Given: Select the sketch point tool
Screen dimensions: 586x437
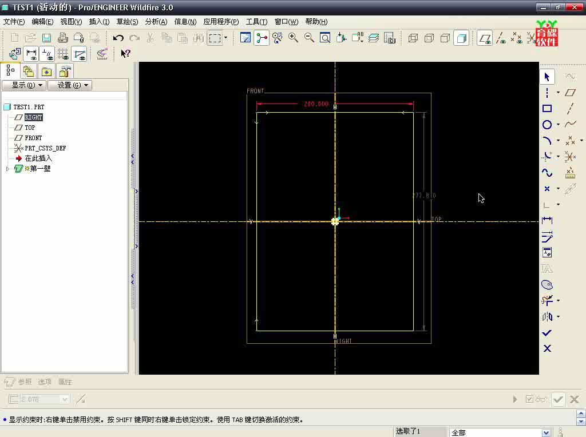Looking at the screenshot, I should (547, 189).
